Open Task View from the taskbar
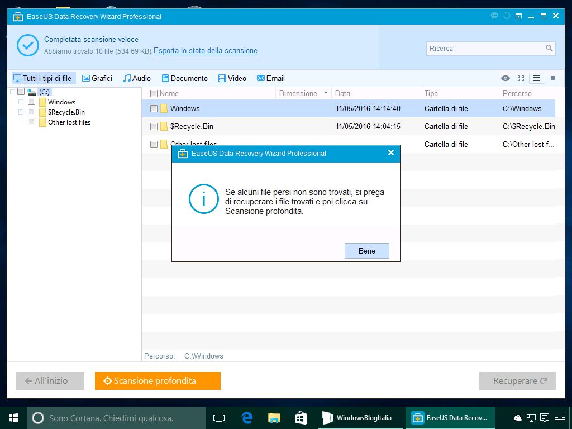Viewport: 572px width, 429px height. (x=219, y=418)
